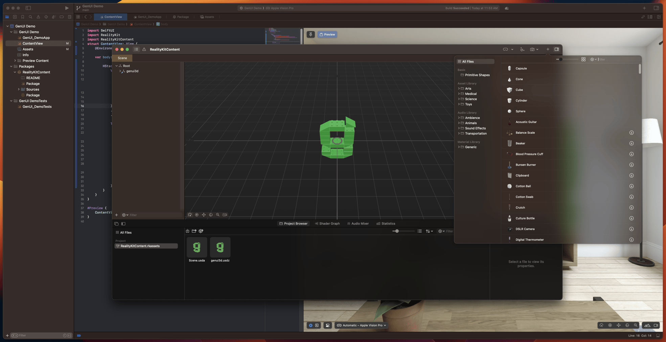The height and width of the screenshot is (342, 666).
Task: Open the Project Browser tab
Action: 293,223
